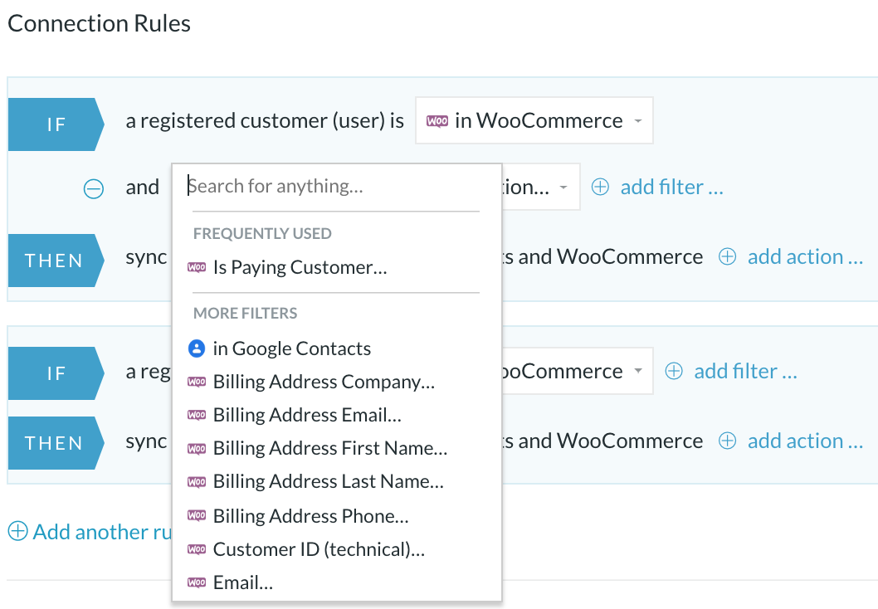Click Woo icon next to Billing Address Company
878x609 pixels.
[197, 382]
